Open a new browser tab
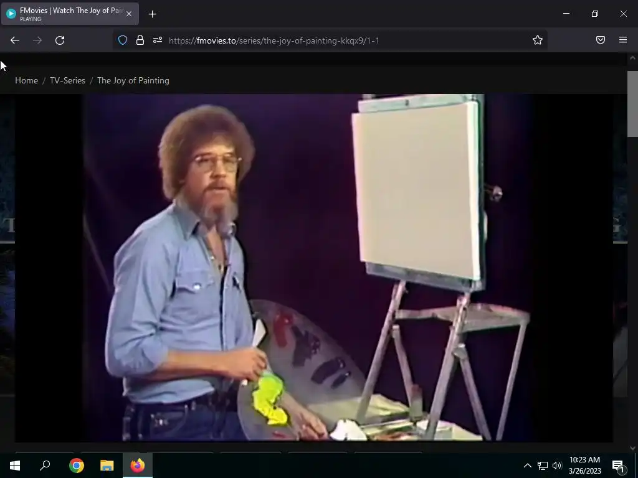Screen dimensions: 638x478 (x=152, y=14)
